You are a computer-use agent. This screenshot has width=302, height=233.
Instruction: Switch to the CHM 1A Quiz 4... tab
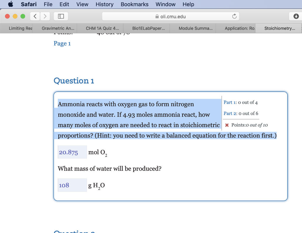pyautogui.click(x=100, y=28)
